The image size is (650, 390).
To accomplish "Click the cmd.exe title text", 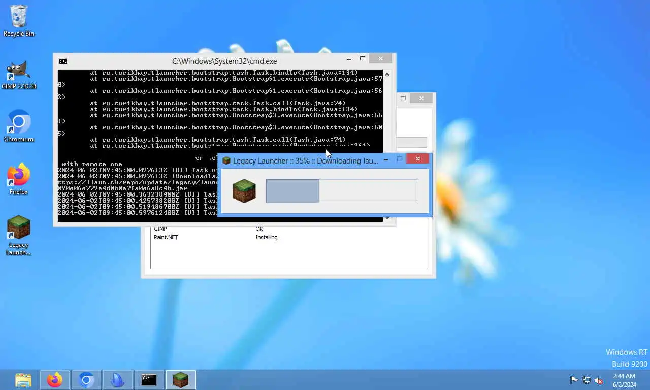I will [224, 61].
